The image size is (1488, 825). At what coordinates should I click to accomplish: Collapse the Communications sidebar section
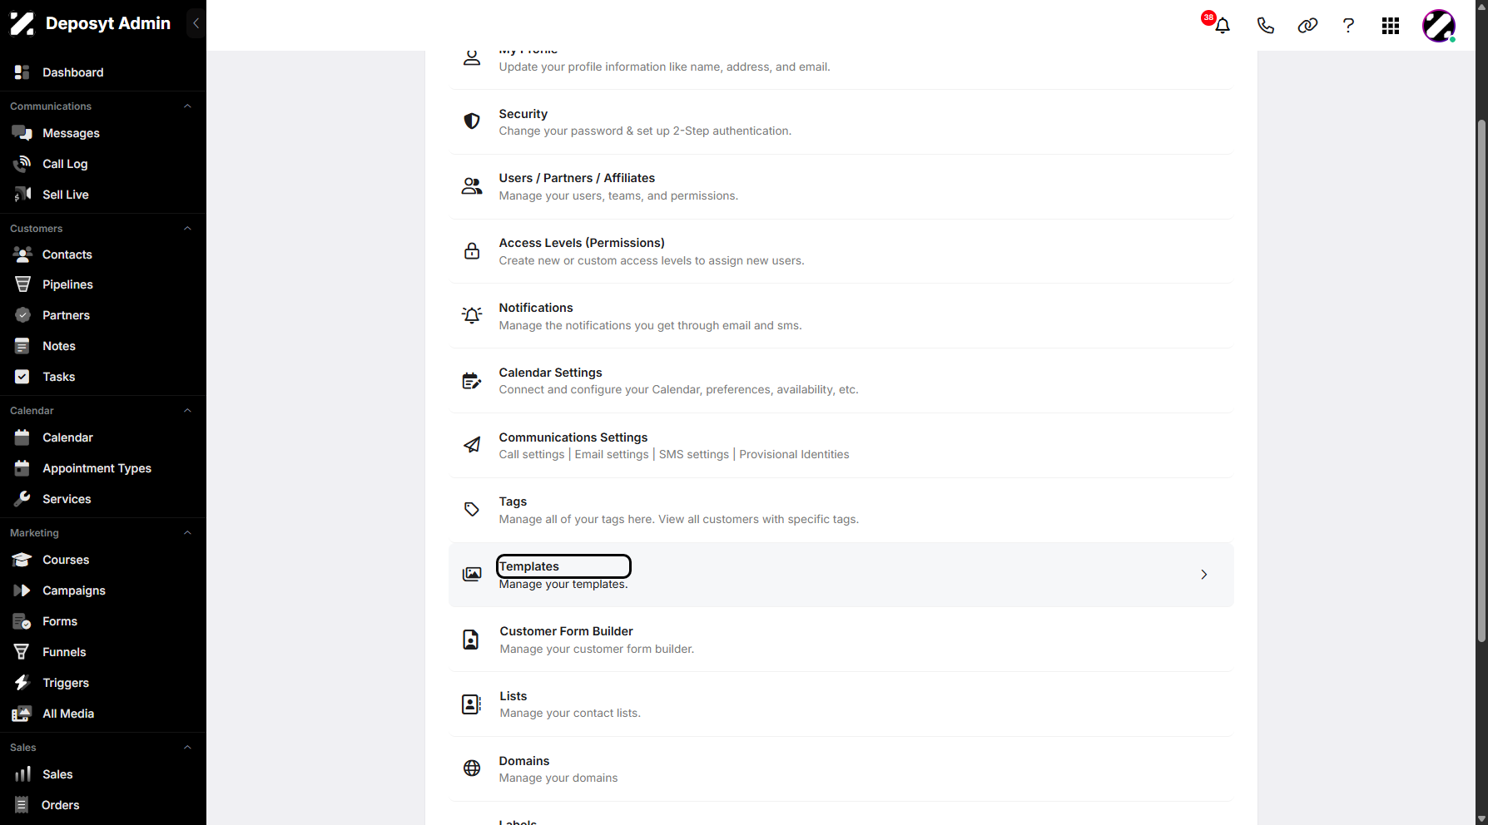click(x=187, y=106)
